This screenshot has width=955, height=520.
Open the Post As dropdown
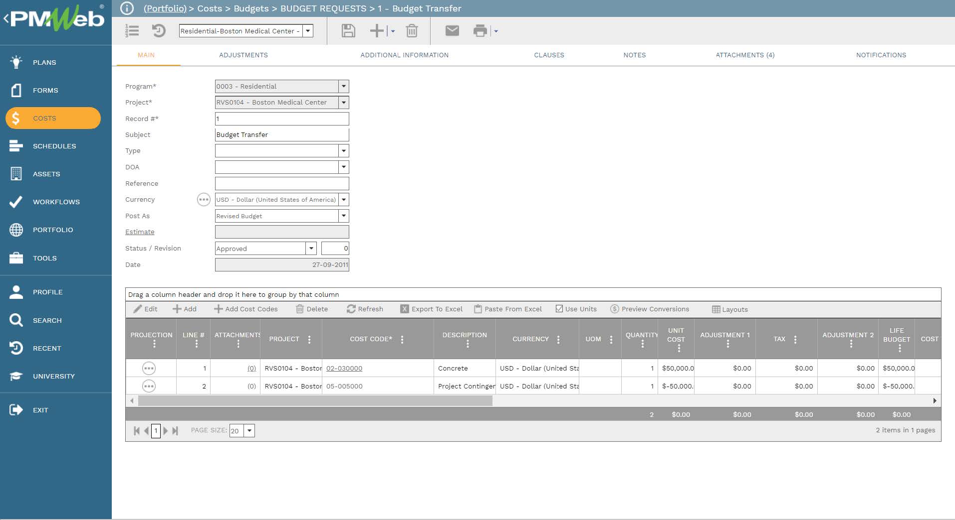pos(343,216)
